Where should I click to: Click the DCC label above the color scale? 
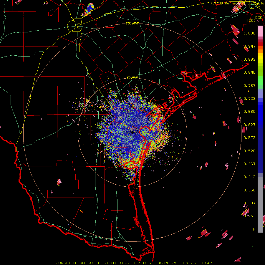[259, 18]
